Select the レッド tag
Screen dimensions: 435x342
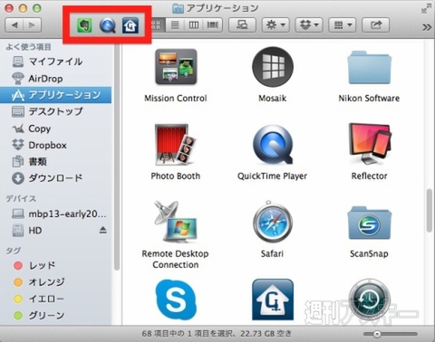55,265
